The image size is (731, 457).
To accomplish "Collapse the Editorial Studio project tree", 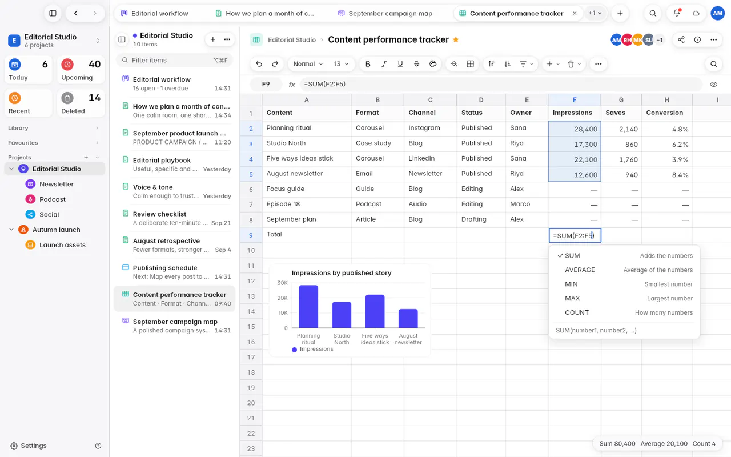I will pos(11,169).
